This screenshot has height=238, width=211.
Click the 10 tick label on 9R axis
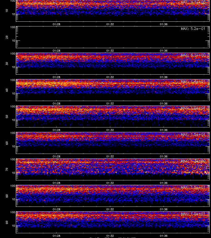13,226
